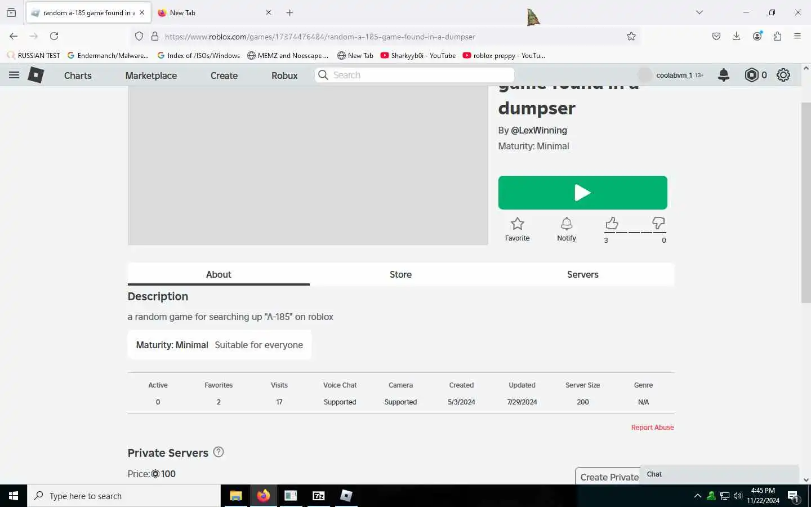Open the Marketplace menu item
The image size is (811, 507).
click(x=151, y=75)
